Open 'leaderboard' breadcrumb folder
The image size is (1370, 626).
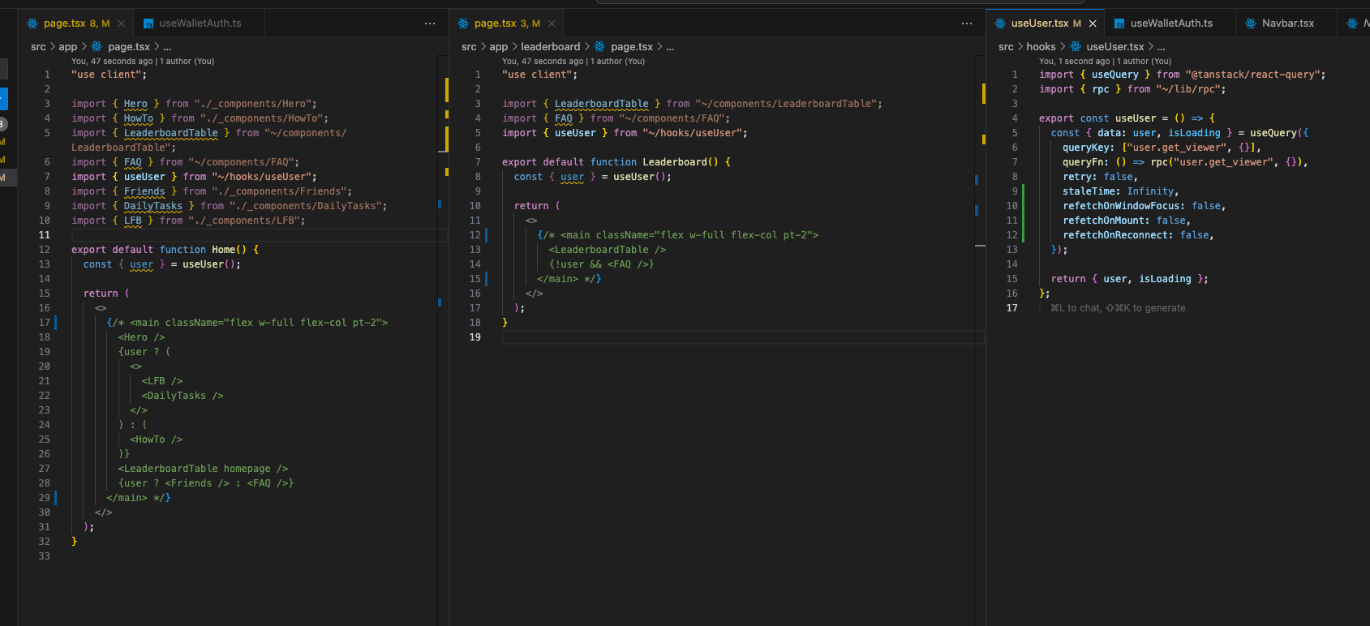551,47
